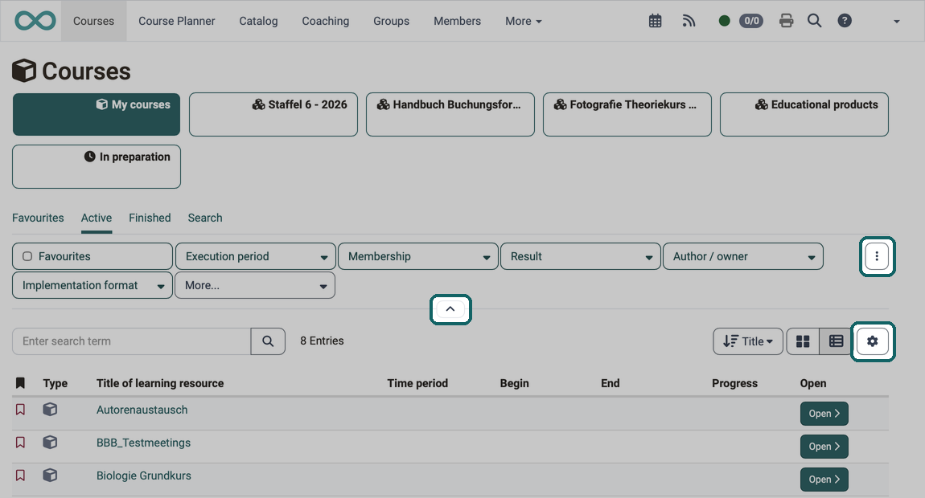Go to the Courses navigation tab
This screenshot has height=498, width=925.
(x=94, y=21)
